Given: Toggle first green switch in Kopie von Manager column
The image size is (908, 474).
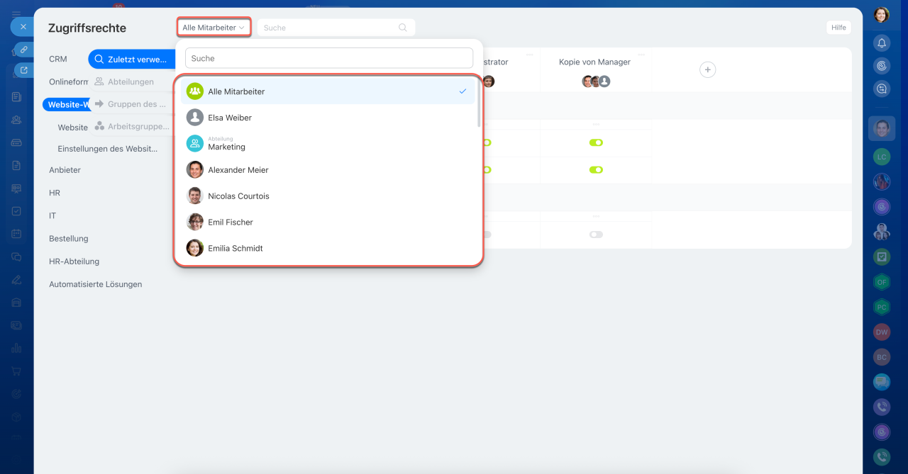Looking at the screenshot, I should coord(596,142).
